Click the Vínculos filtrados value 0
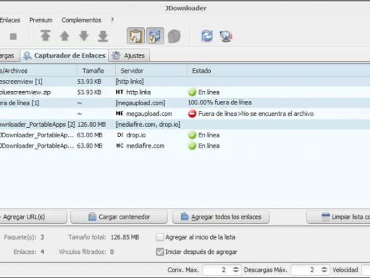The height and width of the screenshot is (278, 370). (x=112, y=252)
